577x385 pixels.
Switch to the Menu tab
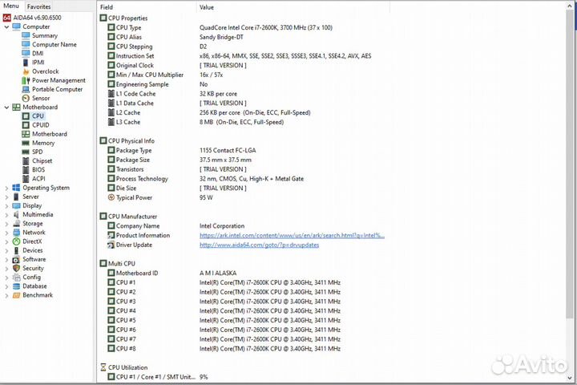[x=11, y=6]
